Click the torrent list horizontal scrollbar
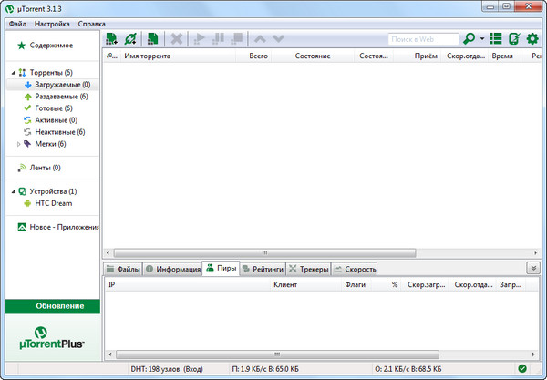Screen dimensions: 547x380 [x=264, y=252]
